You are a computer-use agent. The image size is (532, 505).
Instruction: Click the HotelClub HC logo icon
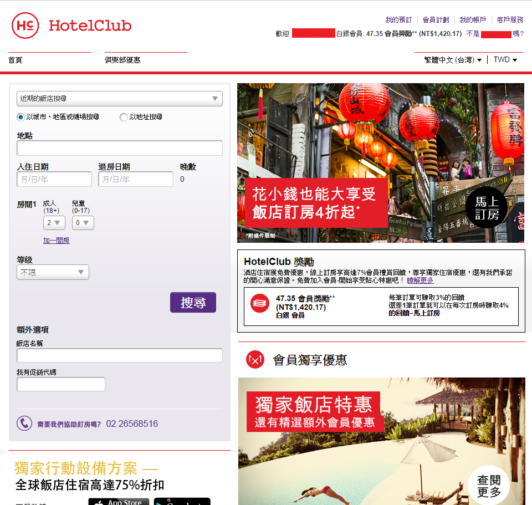[x=25, y=25]
